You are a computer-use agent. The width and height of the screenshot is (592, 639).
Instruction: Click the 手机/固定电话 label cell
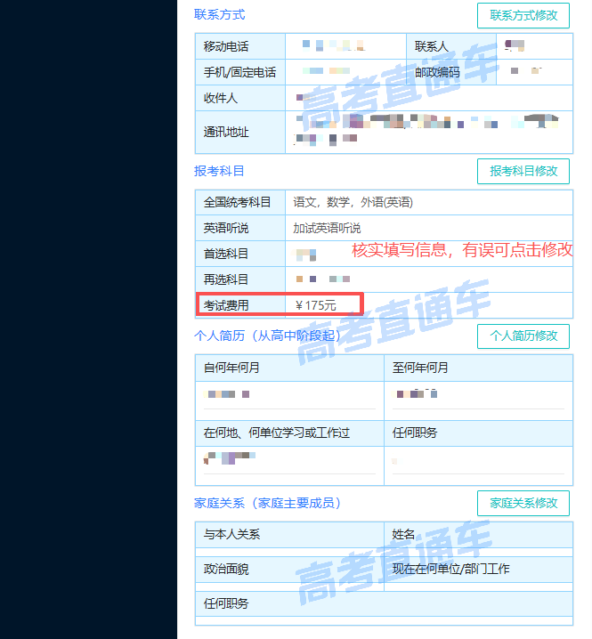pyautogui.click(x=240, y=72)
